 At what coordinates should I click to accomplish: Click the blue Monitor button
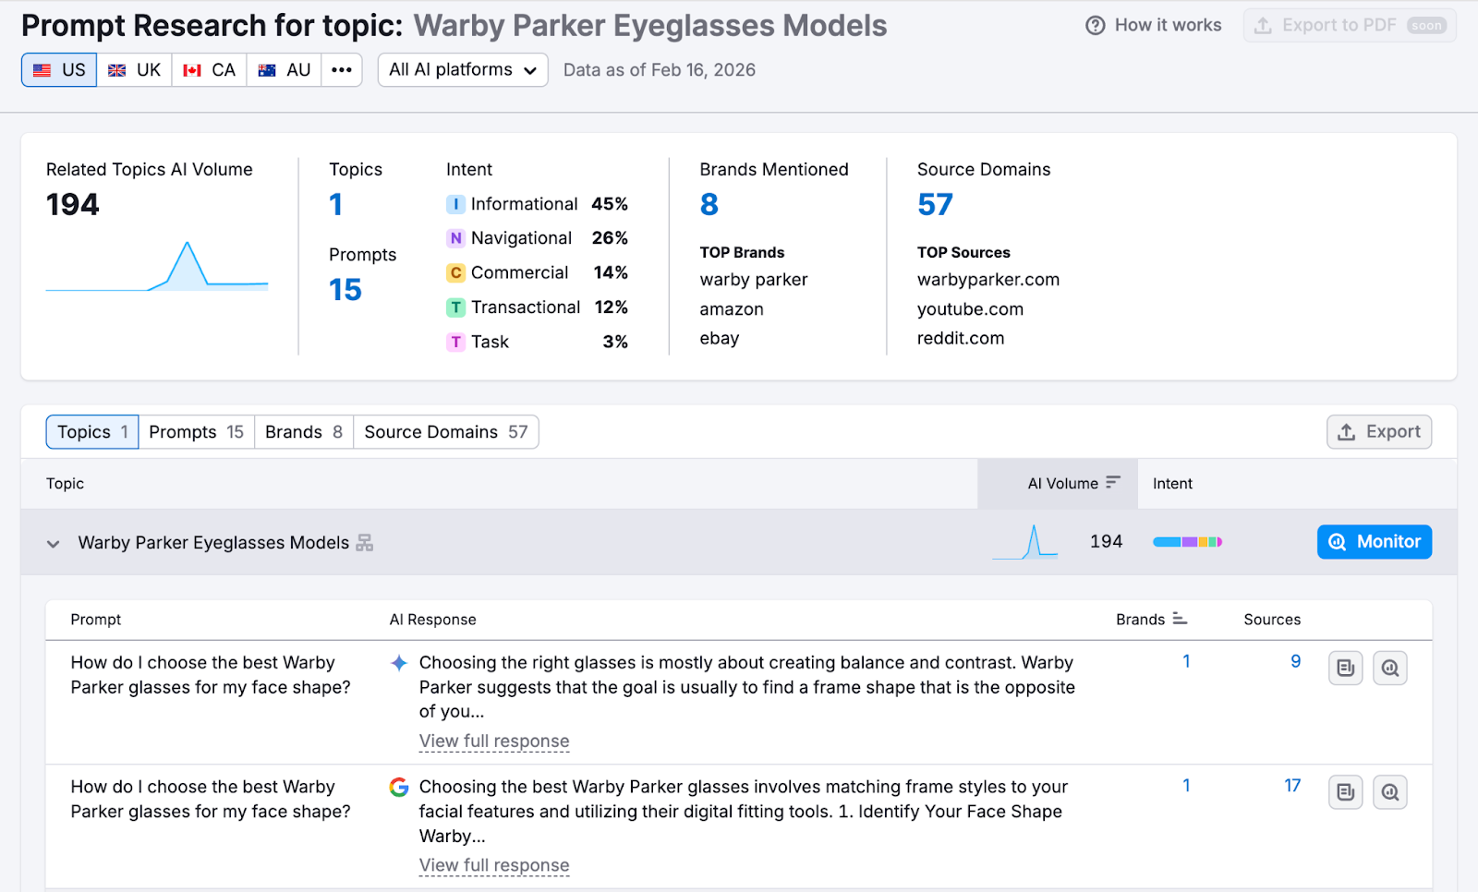coord(1374,542)
